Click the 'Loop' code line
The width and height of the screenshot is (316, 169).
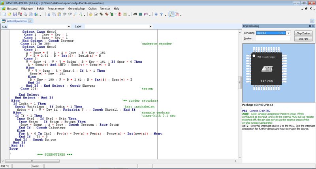click(13, 149)
